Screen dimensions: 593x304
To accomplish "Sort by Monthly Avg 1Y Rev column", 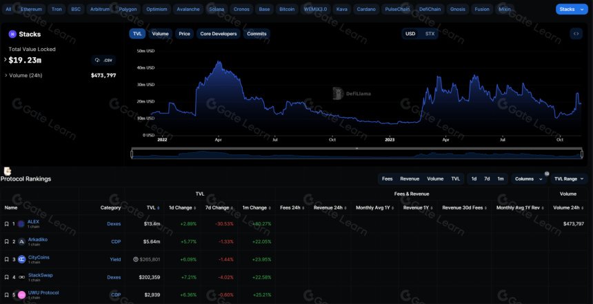I will (x=520, y=207).
